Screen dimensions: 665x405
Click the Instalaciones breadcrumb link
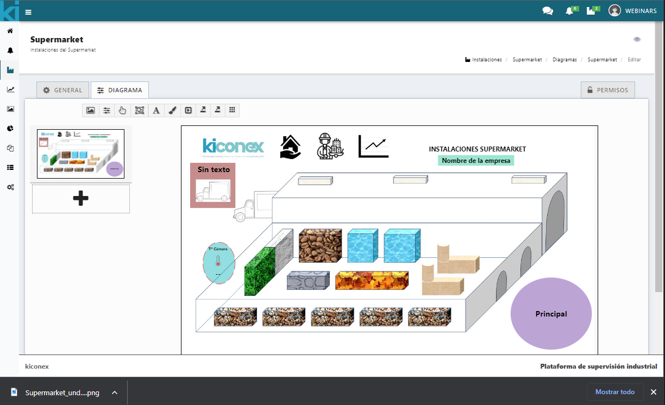tap(486, 60)
